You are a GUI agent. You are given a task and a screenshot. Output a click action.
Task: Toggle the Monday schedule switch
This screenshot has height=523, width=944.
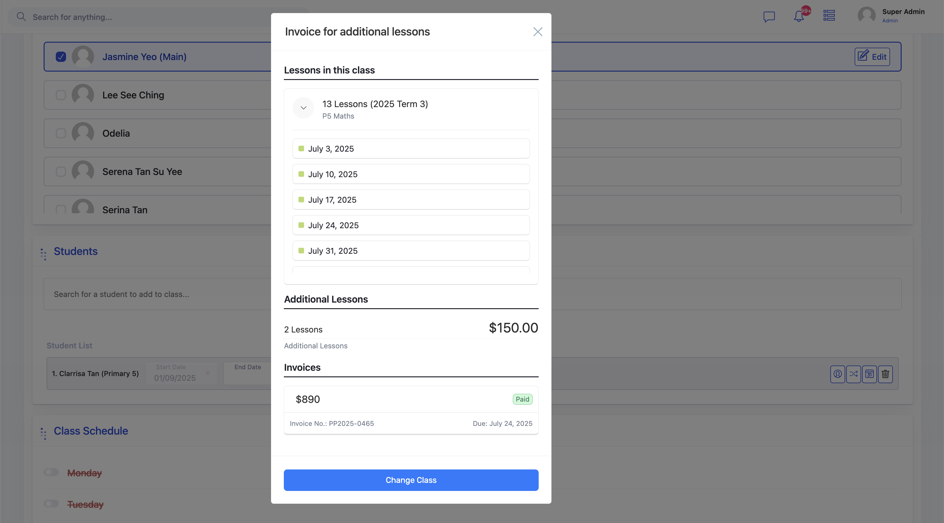51,472
